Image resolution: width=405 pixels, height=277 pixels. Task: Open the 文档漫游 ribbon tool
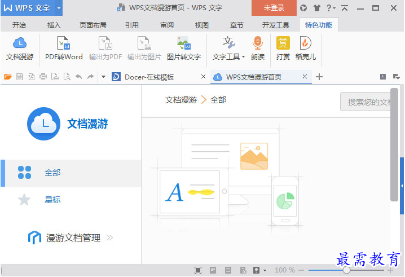pyautogui.click(x=20, y=49)
